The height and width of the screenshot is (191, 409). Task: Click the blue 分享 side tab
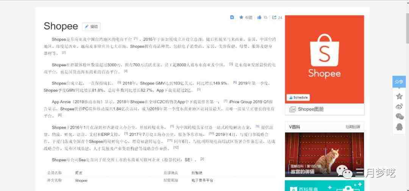[x=399, y=82]
